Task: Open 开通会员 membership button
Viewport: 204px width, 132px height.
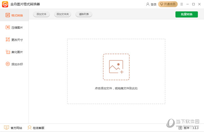Action: click(168, 4)
